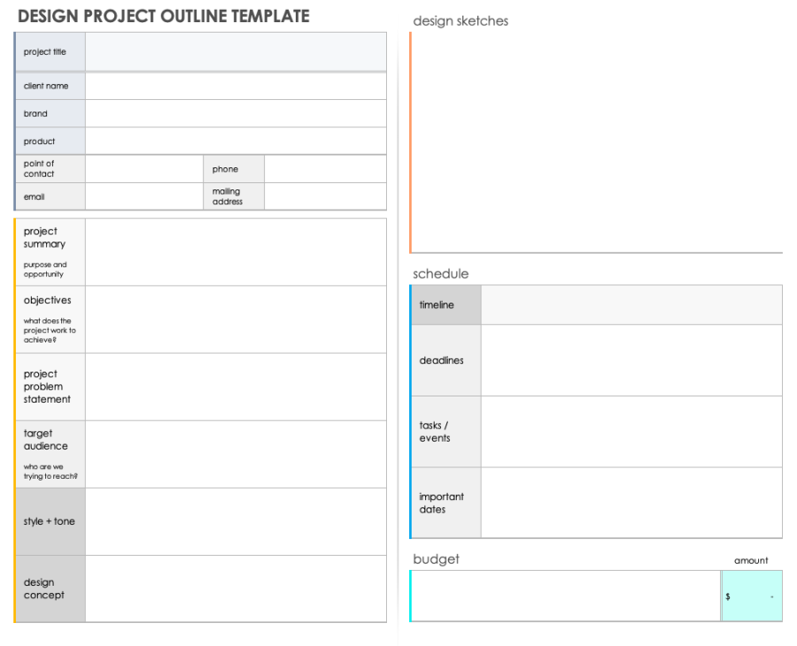The image size is (797, 646).
Task: Click the project problem statement field
Action: 235,387
